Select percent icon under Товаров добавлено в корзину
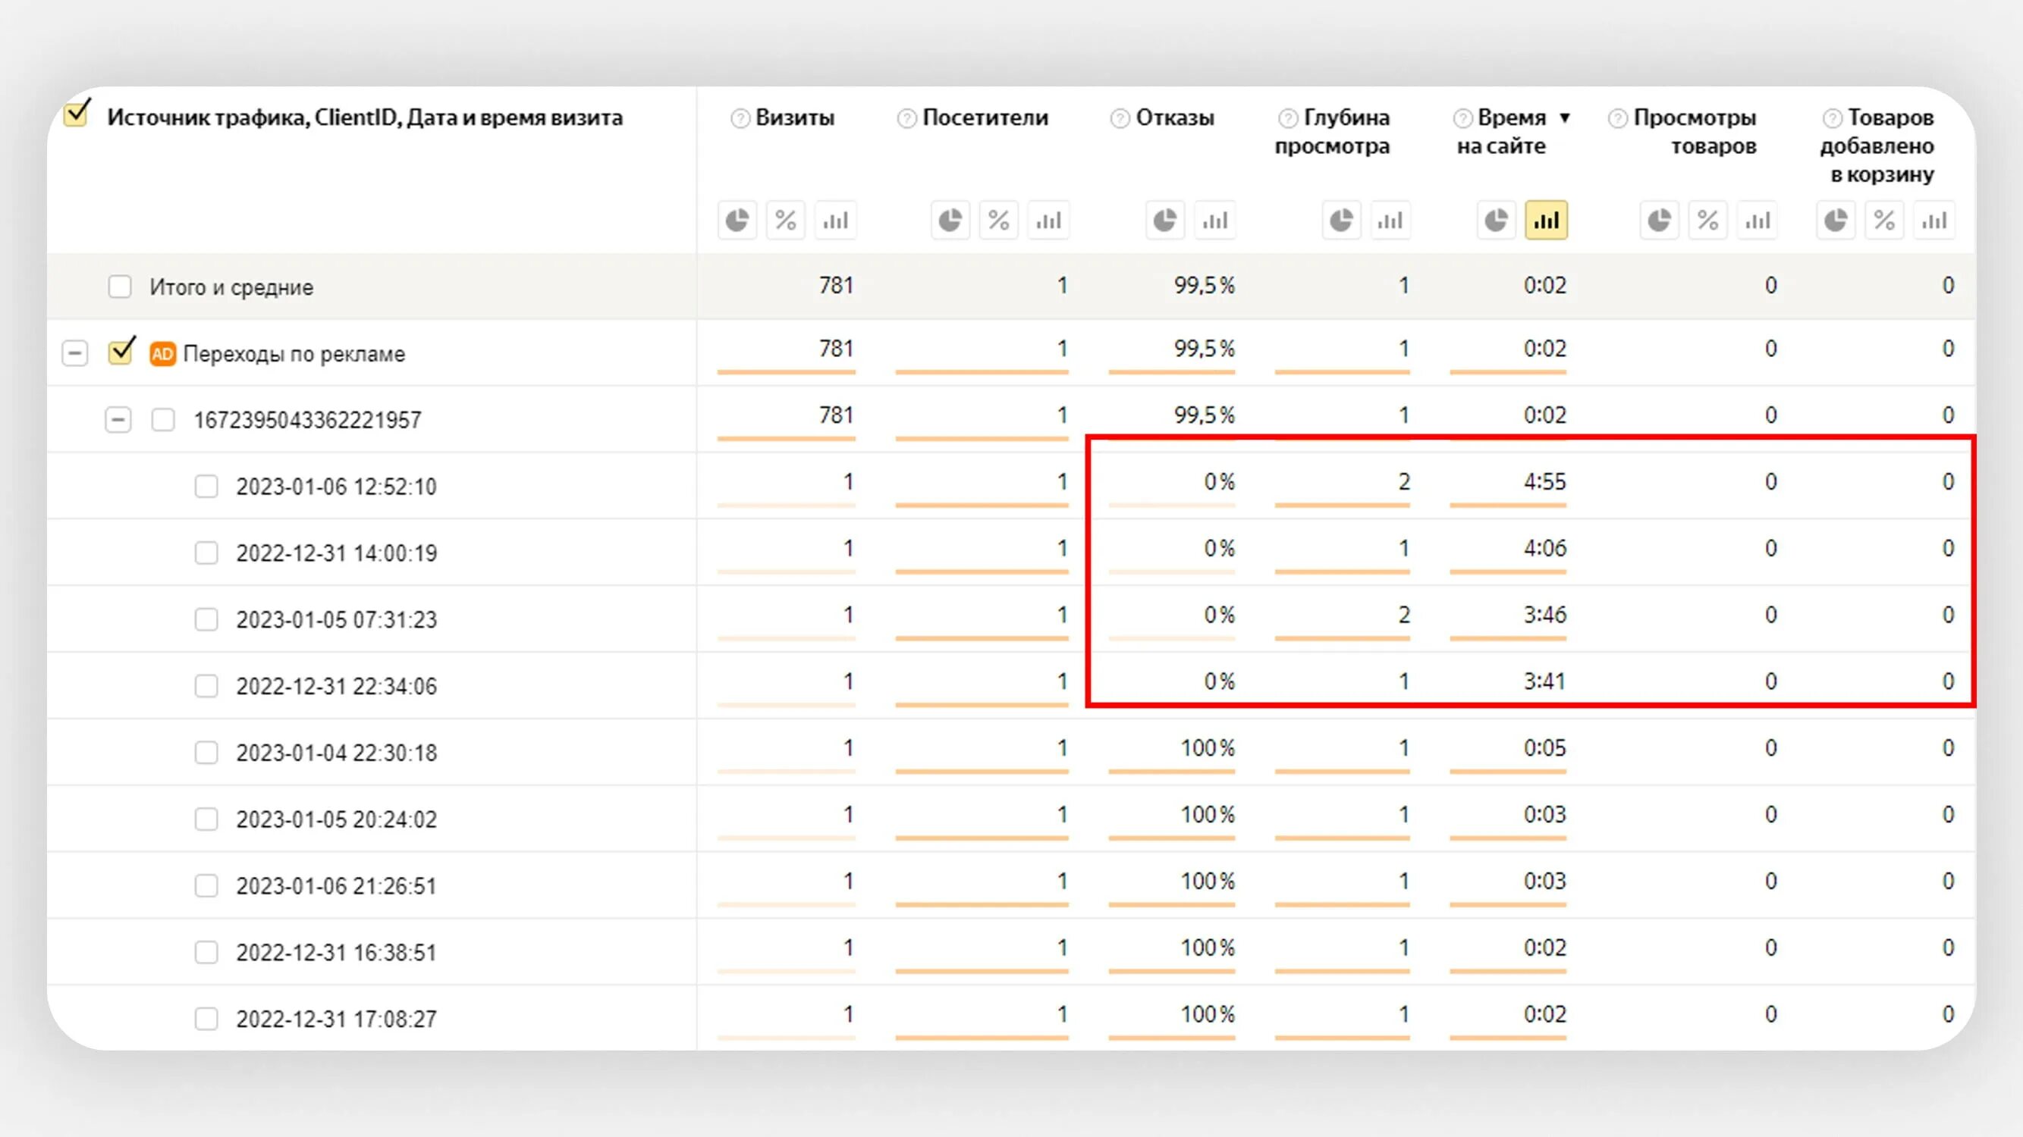 [x=1885, y=221]
